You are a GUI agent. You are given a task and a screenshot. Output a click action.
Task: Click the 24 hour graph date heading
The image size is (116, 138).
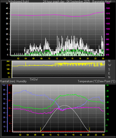tap(66, 1)
